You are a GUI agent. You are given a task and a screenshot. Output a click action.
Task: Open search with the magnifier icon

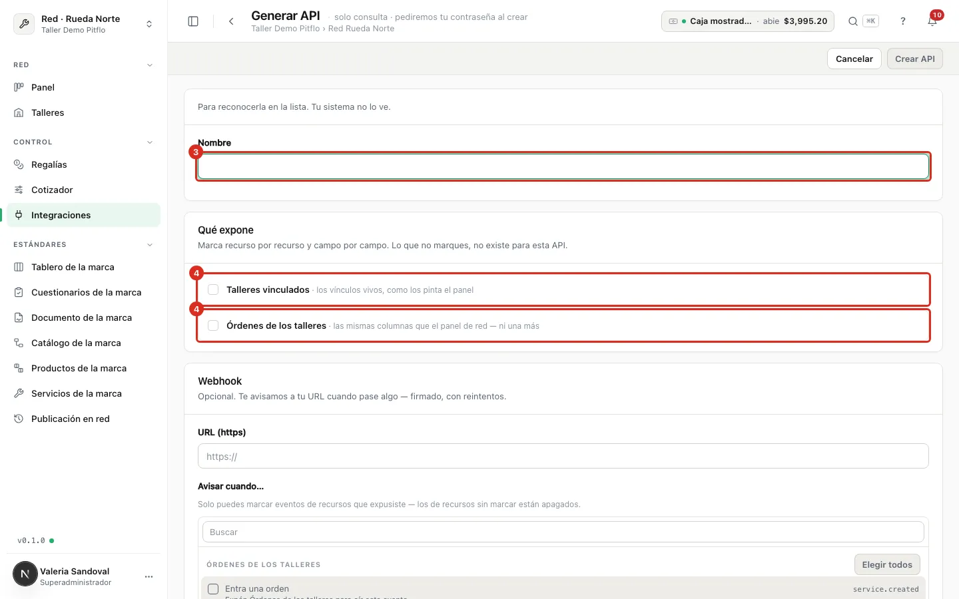tap(852, 21)
